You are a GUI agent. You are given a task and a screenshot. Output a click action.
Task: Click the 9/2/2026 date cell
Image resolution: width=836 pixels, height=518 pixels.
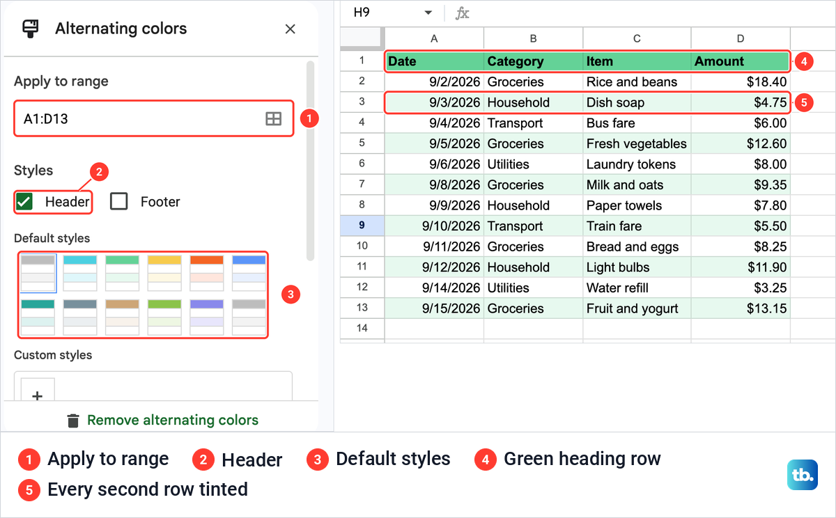point(434,82)
